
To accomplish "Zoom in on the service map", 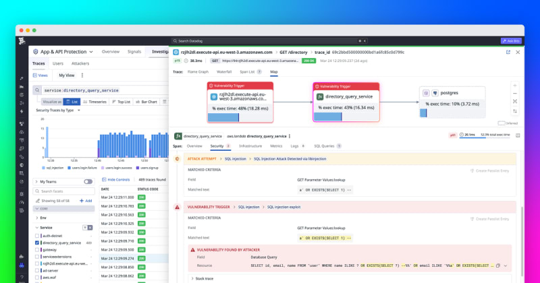I will coord(514,86).
